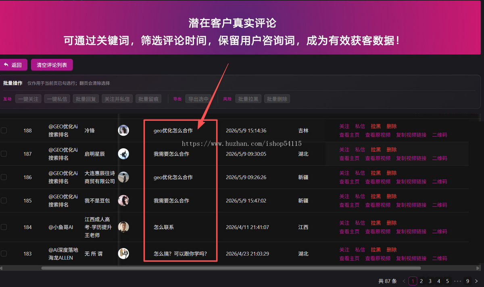
Task: Go to page 3 in pagination
Action: 430,281
